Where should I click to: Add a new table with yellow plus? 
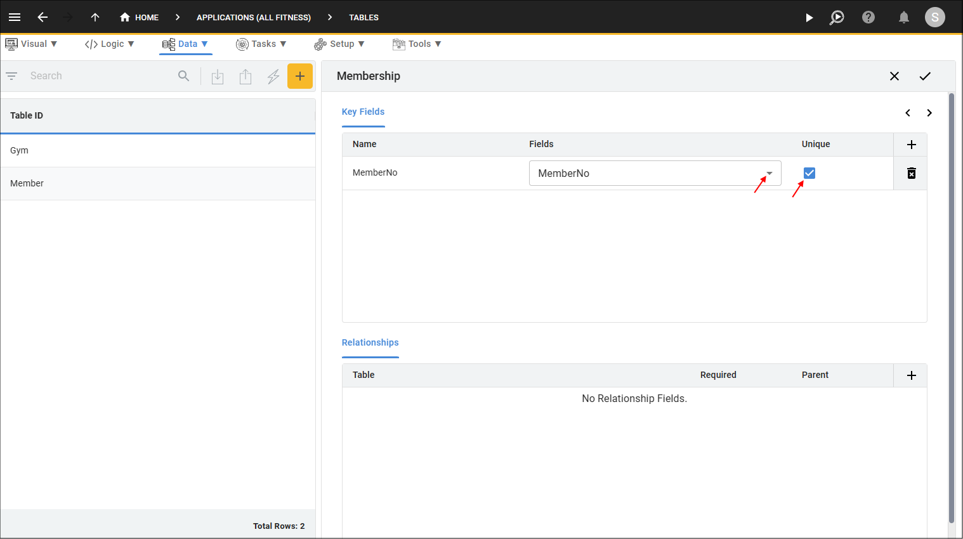click(x=300, y=76)
